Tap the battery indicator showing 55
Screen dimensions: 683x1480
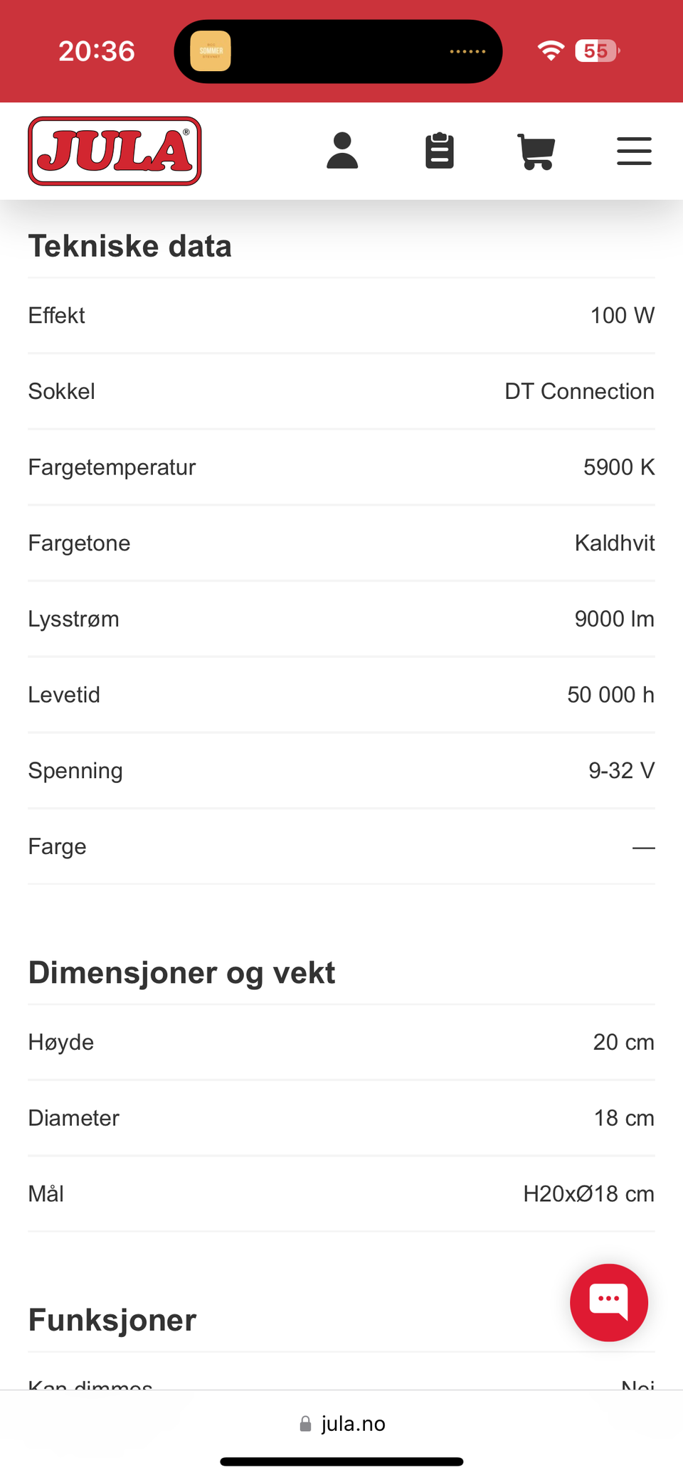(x=598, y=50)
